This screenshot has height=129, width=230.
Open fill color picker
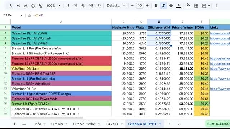coord(188,5)
